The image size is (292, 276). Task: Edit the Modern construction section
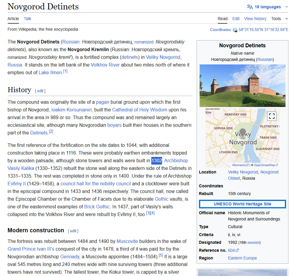click(x=73, y=231)
